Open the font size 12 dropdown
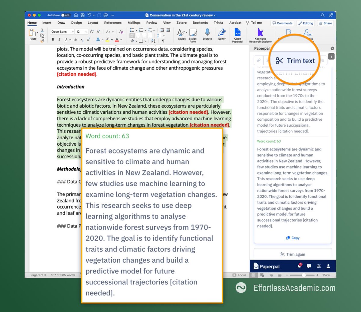The width and height of the screenshot is (361, 312). pos(82,32)
